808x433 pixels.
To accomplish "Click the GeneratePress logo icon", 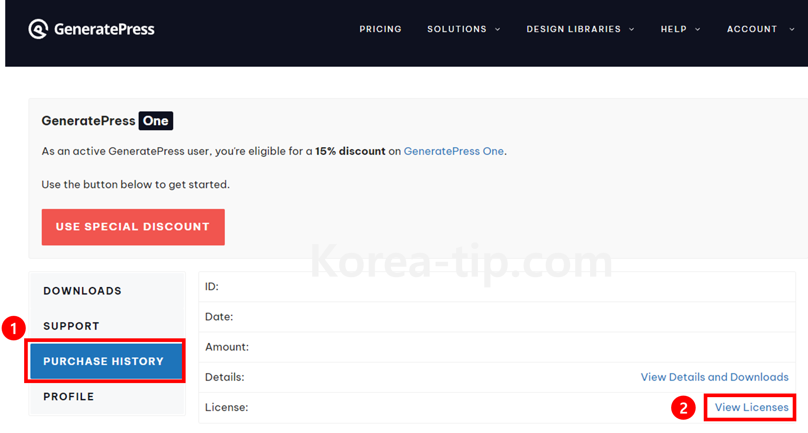I will 38,29.
